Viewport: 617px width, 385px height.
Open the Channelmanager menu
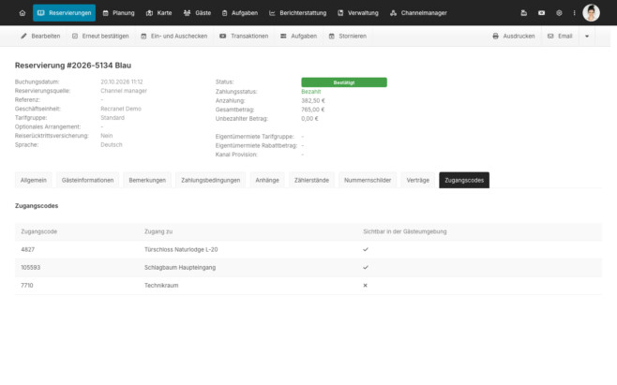418,13
